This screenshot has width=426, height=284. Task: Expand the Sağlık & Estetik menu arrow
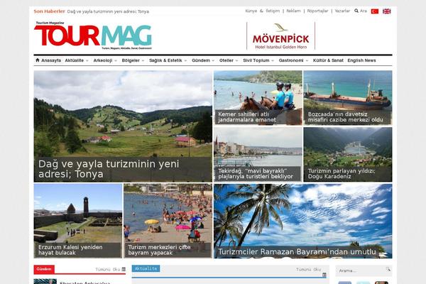coord(185,60)
